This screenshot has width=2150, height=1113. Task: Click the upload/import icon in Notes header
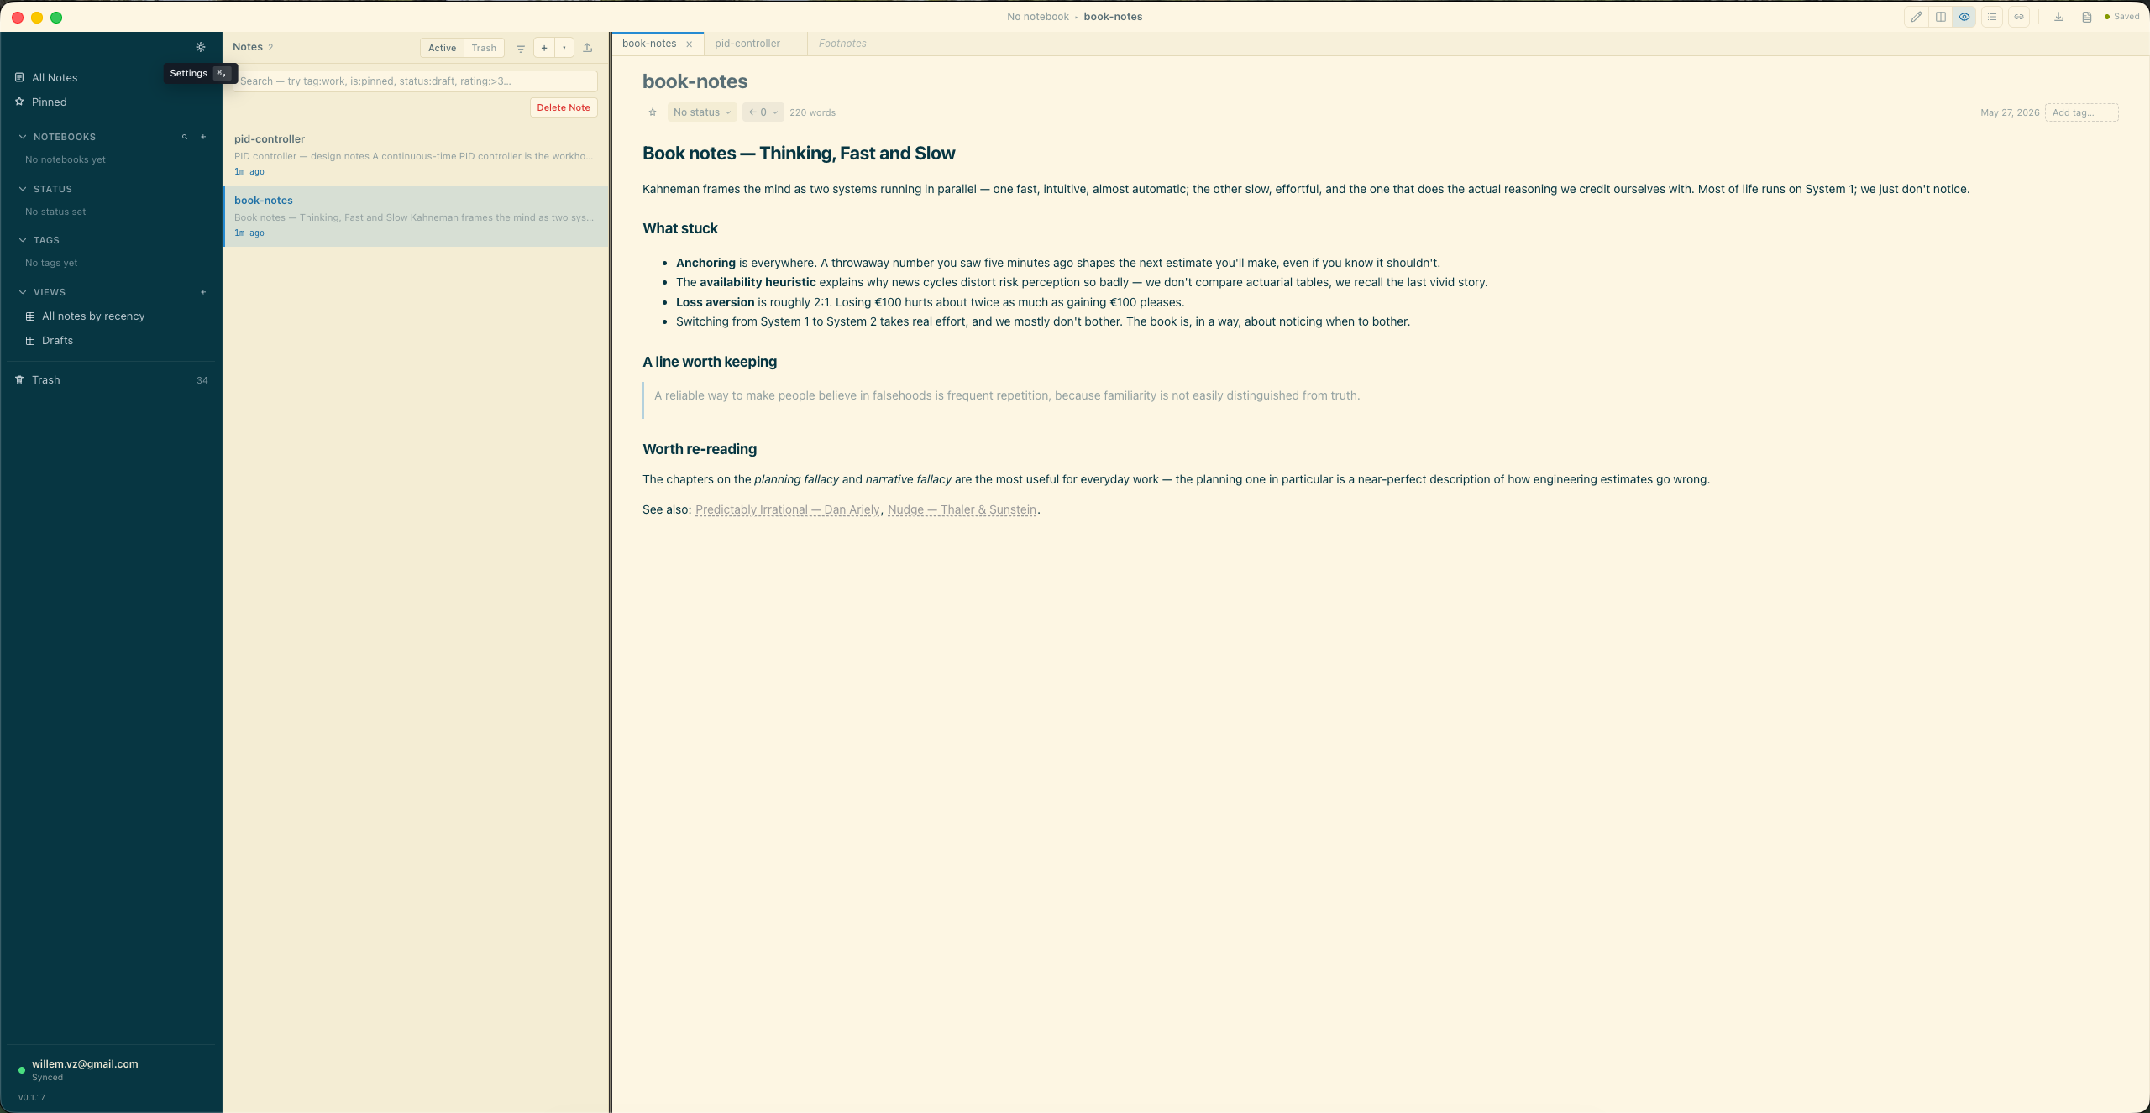coord(588,48)
